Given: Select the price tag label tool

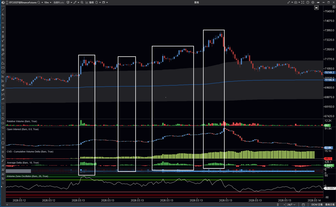Looking at the screenshot, I should [x=3, y=119].
